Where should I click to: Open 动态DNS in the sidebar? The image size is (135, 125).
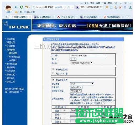tap(11, 78)
